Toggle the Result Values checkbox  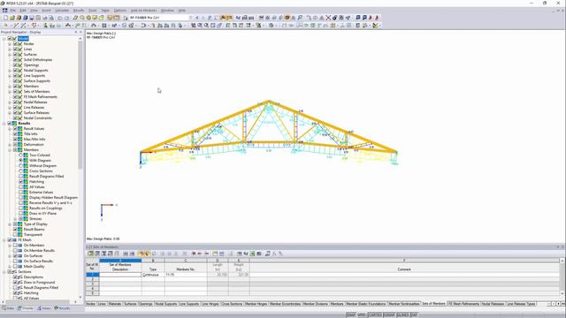tap(16, 129)
